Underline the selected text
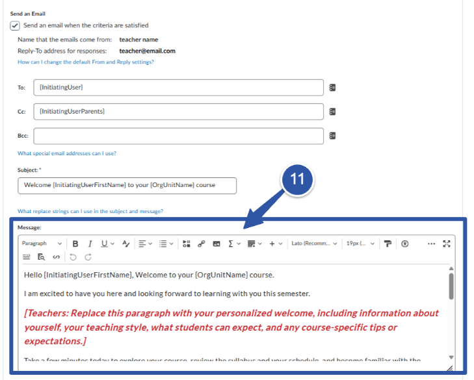474x380 pixels. pos(104,244)
